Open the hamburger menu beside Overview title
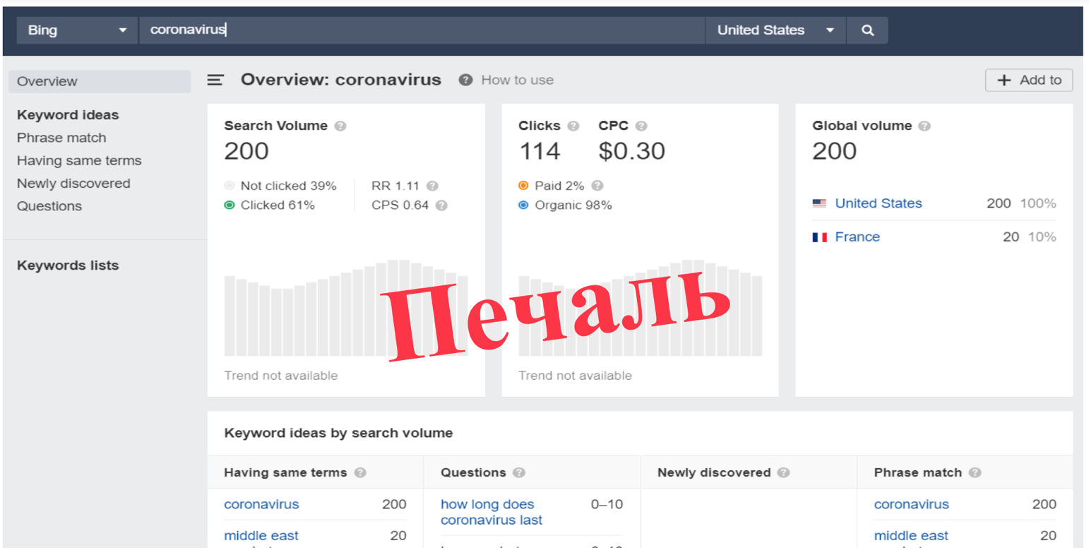Image resolution: width=1089 pixels, height=555 pixels. pos(215,80)
